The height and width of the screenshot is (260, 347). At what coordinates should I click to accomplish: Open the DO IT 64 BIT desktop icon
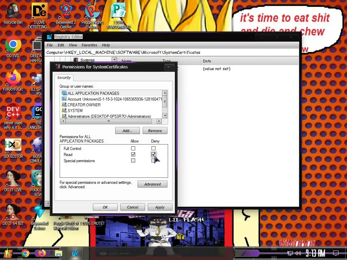pos(13,214)
